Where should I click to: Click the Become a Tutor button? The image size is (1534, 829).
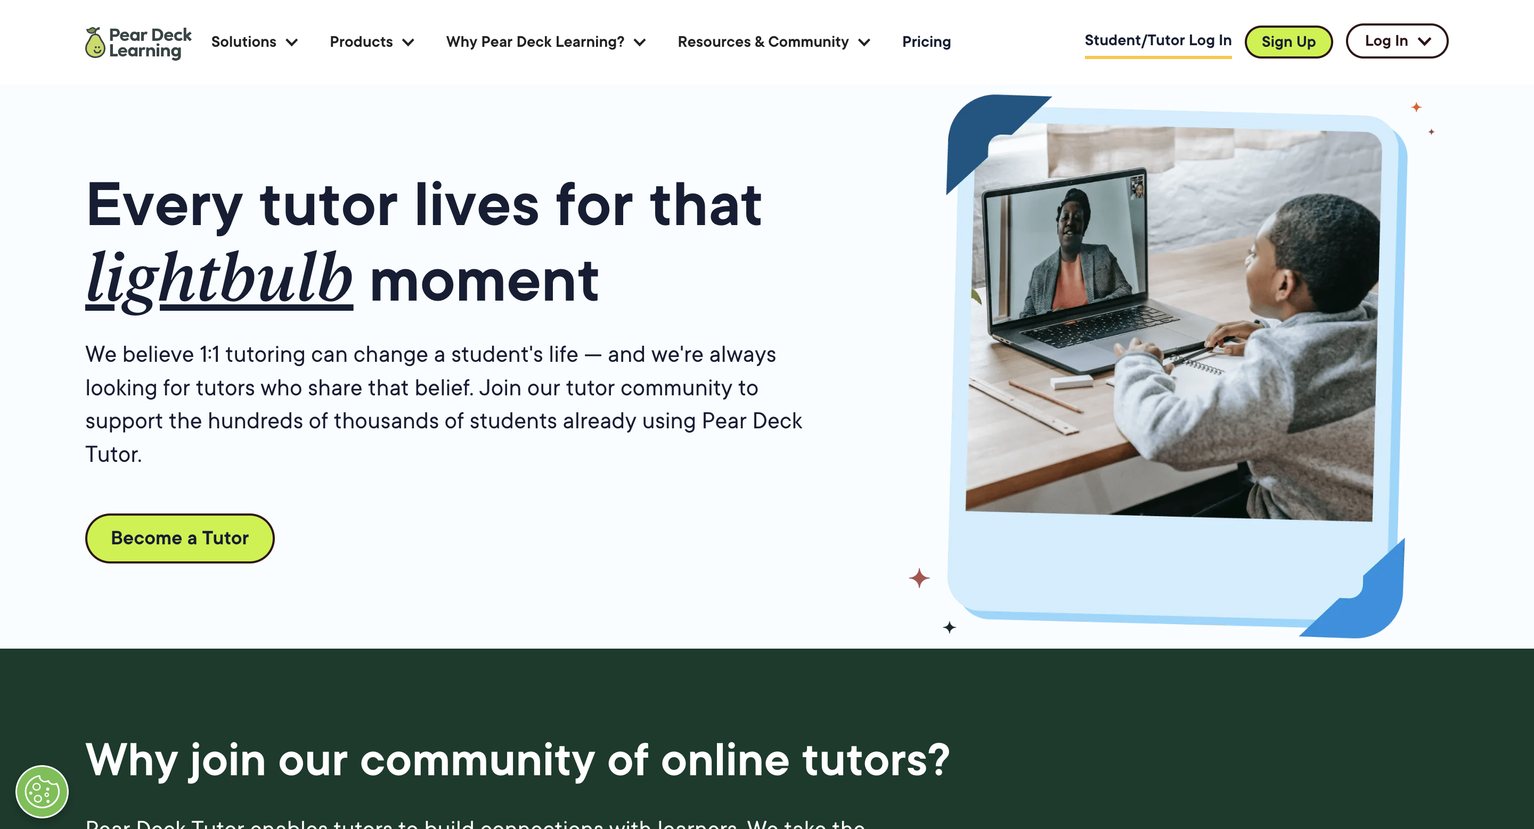(x=180, y=538)
